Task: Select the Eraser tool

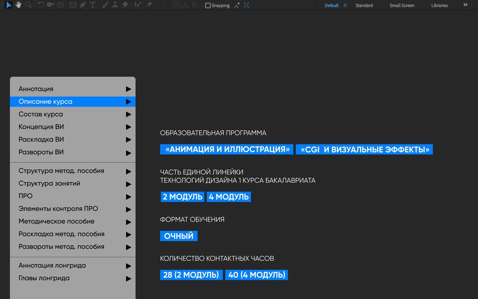Action: [x=125, y=5]
